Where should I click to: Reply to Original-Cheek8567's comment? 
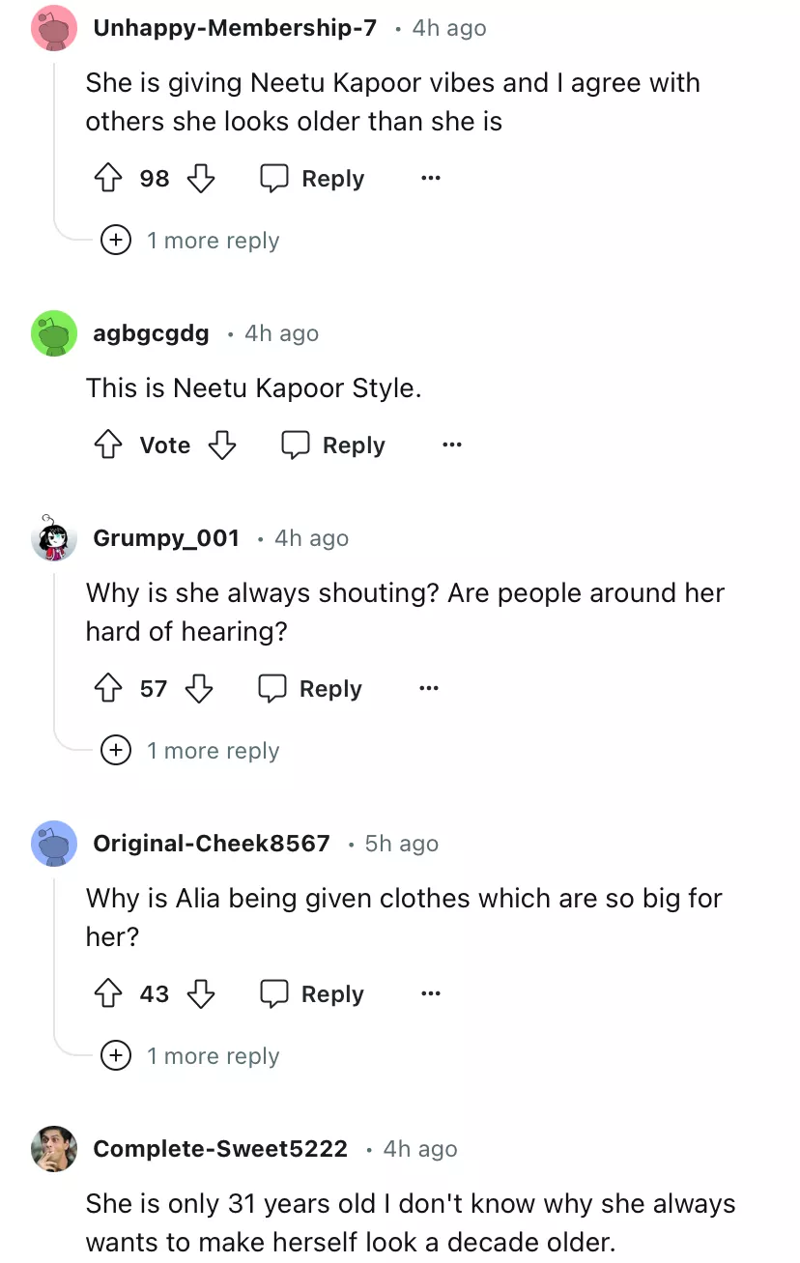[312, 994]
